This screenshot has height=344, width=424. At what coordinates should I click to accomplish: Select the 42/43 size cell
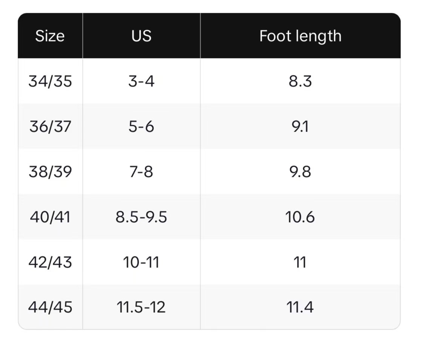click(x=50, y=262)
